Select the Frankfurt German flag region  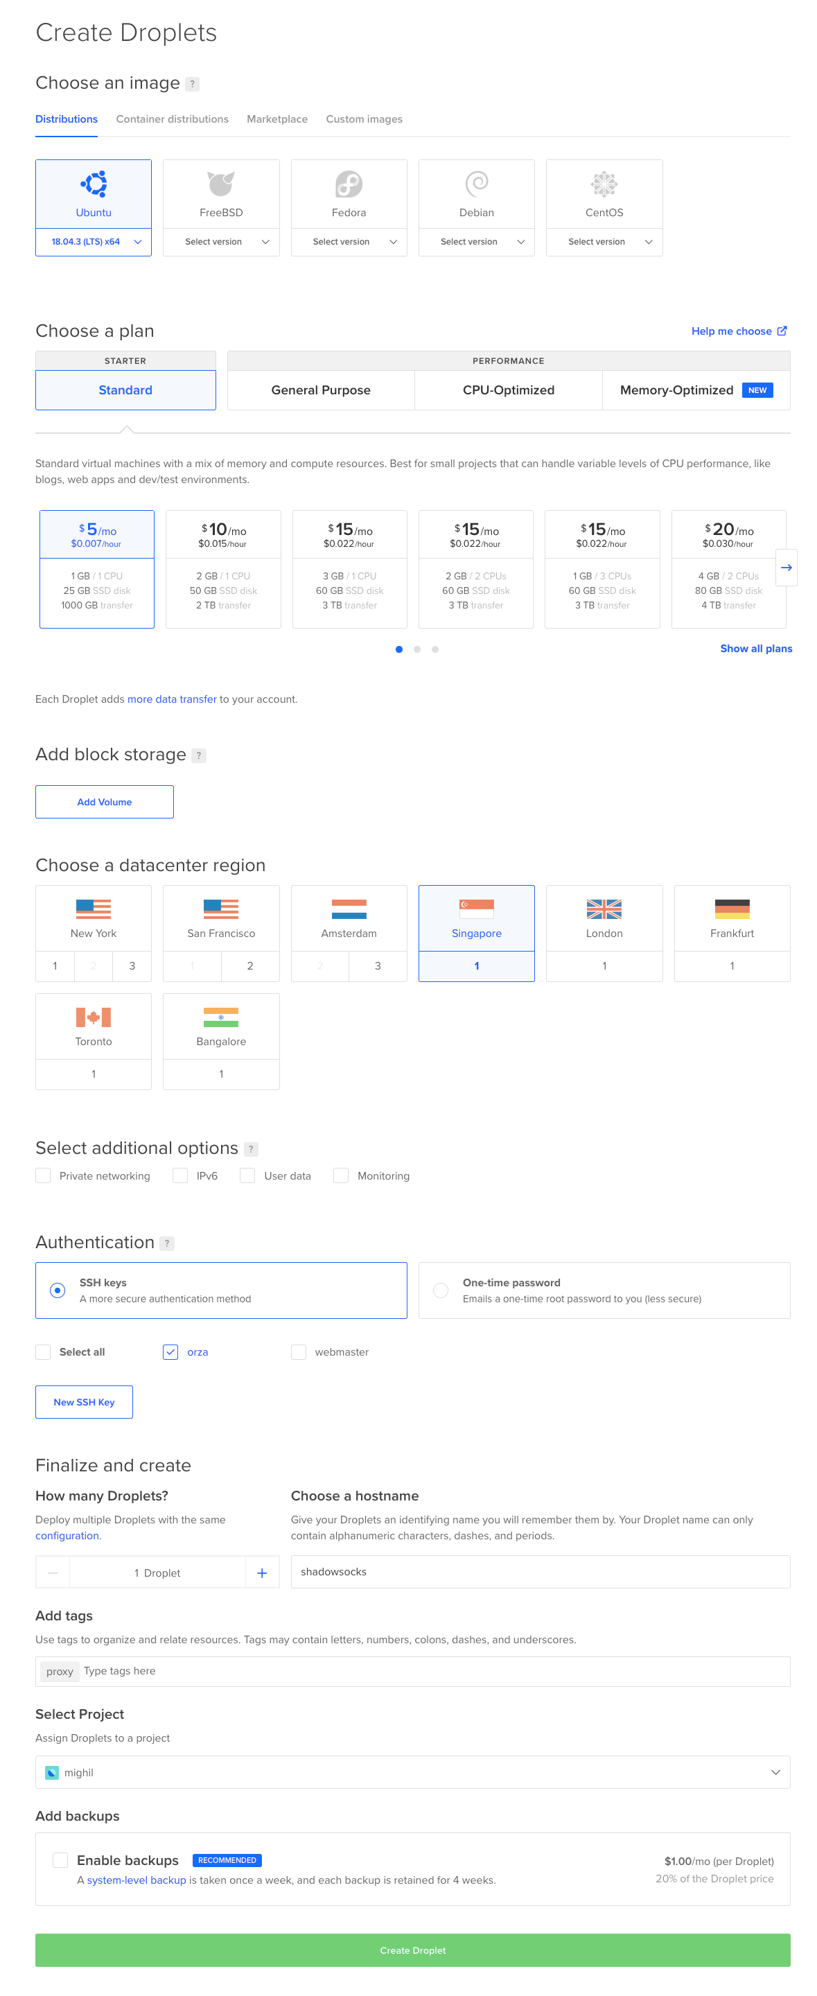click(732, 908)
